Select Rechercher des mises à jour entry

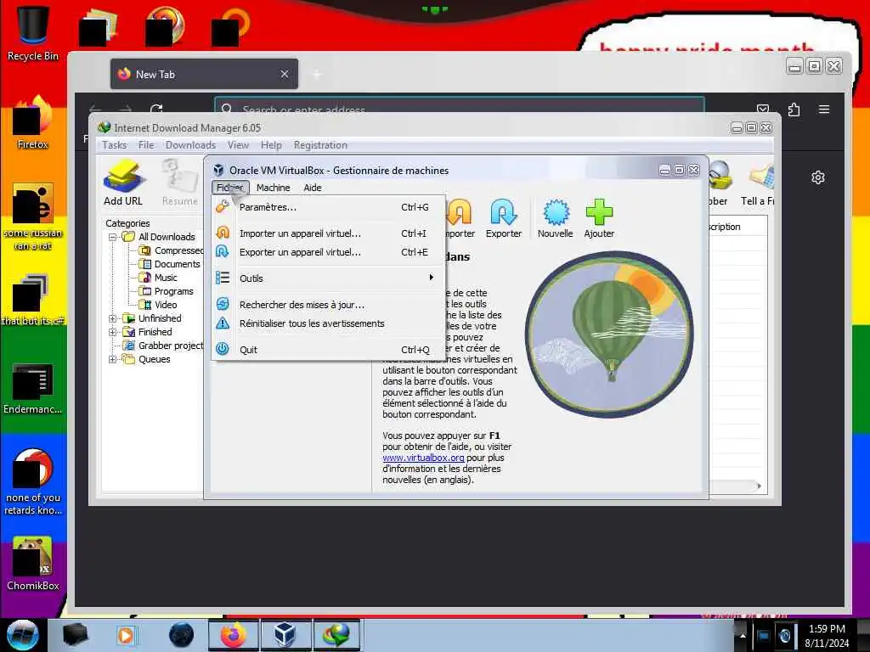point(329,305)
